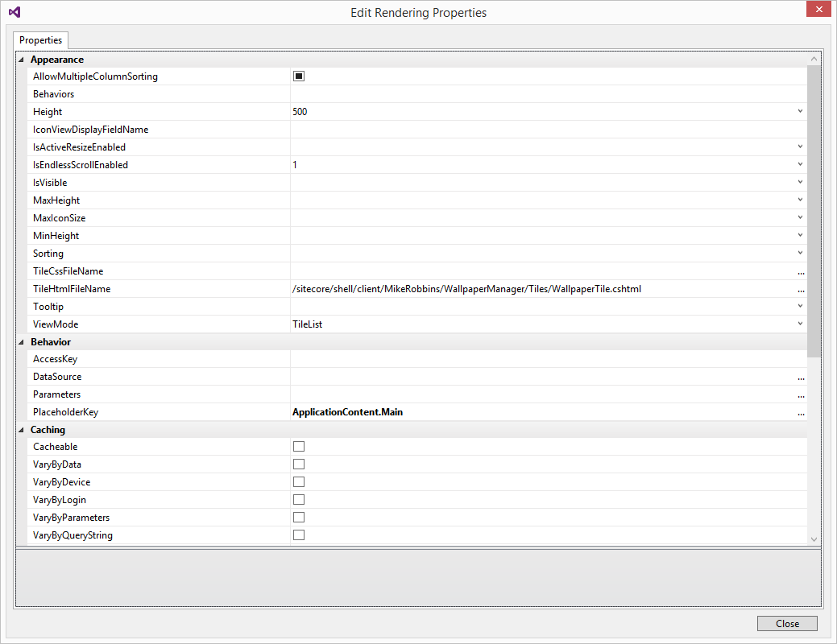837x644 pixels.
Task: Click the AccessKey value field
Action: click(549, 359)
